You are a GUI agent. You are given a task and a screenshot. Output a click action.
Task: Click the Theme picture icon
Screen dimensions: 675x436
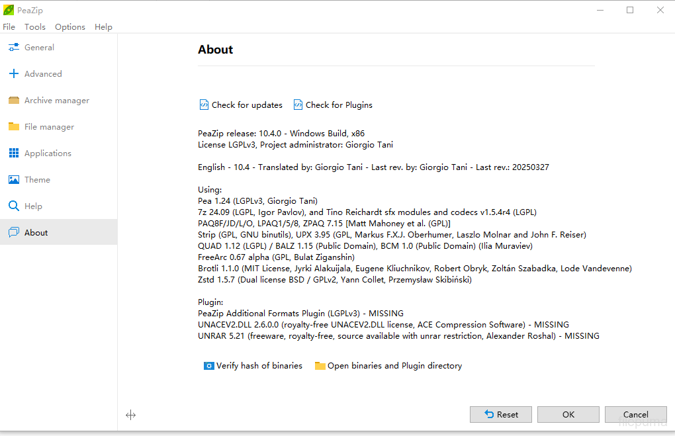pyautogui.click(x=13, y=180)
